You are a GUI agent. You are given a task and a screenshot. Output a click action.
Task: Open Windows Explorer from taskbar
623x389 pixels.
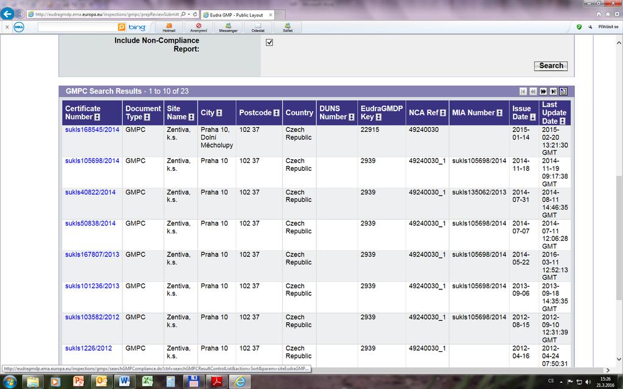[33, 382]
